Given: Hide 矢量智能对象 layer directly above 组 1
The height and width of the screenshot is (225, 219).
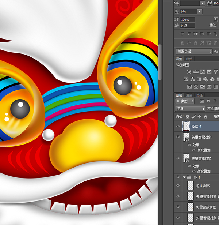Looking at the screenshot, I should (x=178, y=158).
